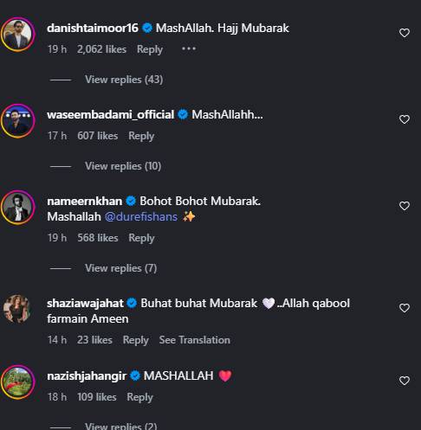The image size is (421, 430).
Task: Open waseembadami_official's profile avatar
Action: click(x=18, y=121)
